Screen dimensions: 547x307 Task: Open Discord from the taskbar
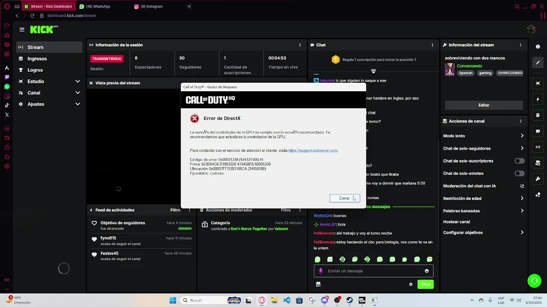pyautogui.click(x=325, y=300)
